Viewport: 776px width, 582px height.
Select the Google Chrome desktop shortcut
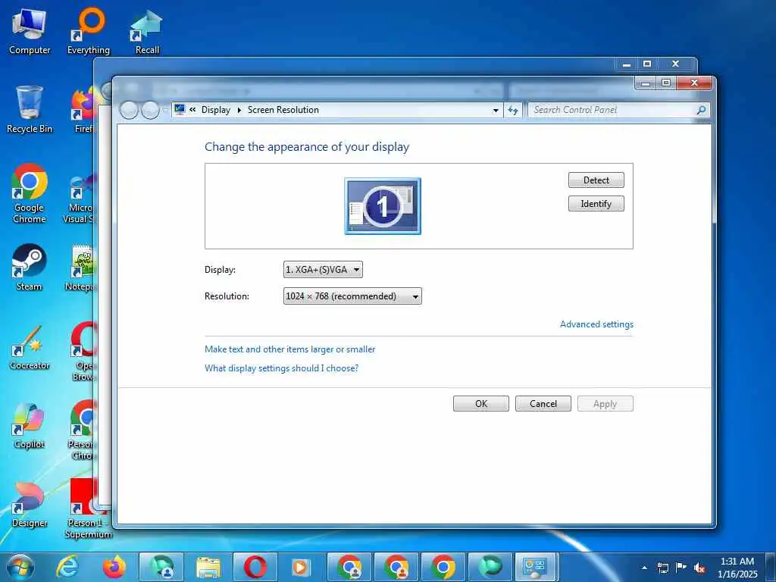(30, 193)
